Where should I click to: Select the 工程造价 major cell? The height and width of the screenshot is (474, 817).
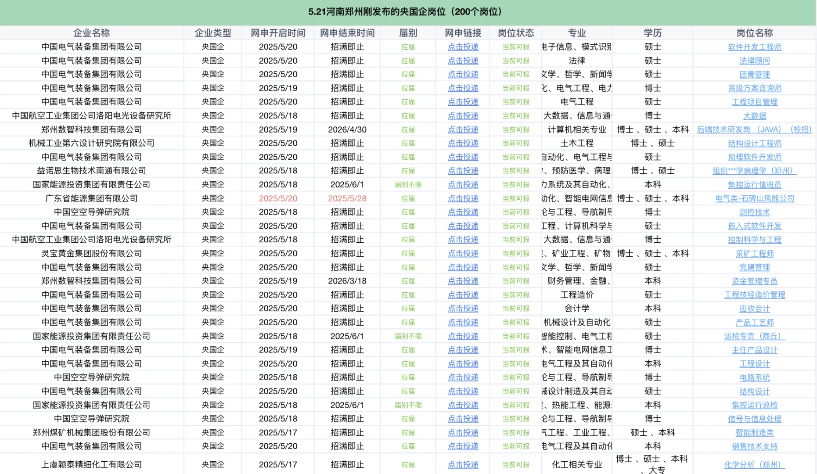click(x=577, y=295)
